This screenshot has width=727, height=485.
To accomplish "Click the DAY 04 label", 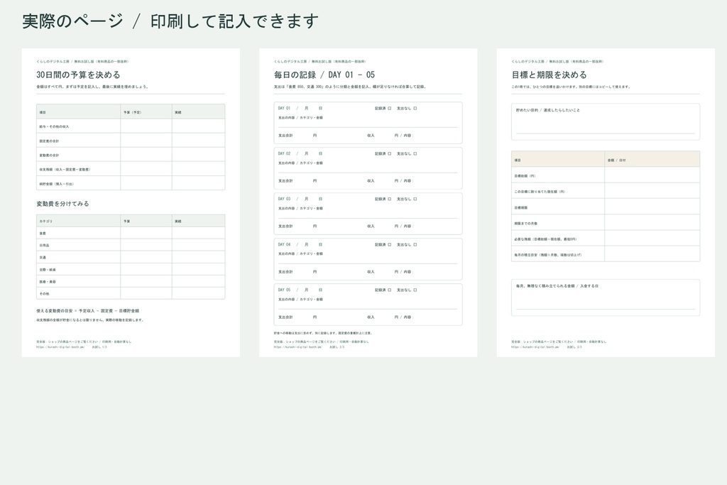I will [x=284, y=245].
